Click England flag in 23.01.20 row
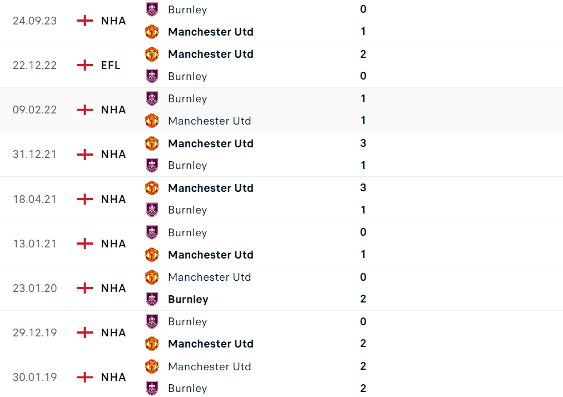 coord(85,288)
